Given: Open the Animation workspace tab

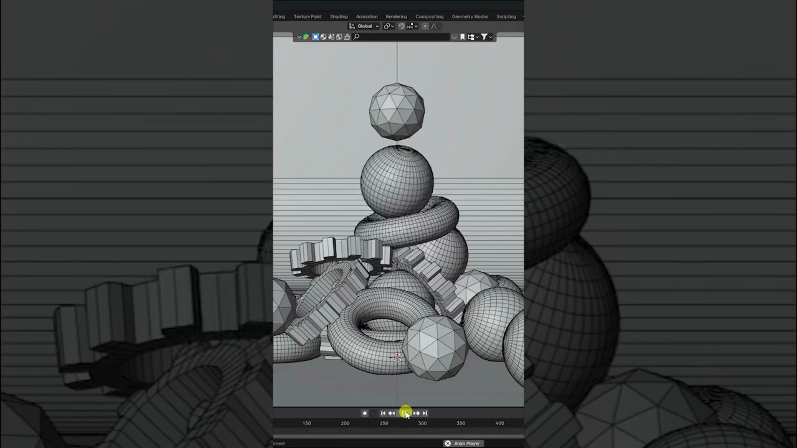Looking at the screenshot, I should pos(367,17).
